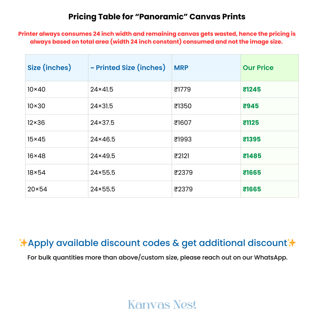Screen dimensions: 324x324
Task: Click the Kanvas Nest logo
Action: coord(162,305)
